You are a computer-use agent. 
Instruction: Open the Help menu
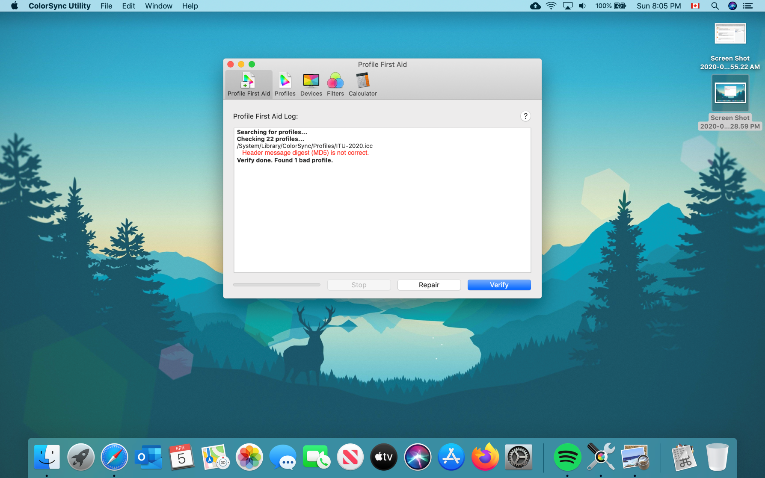pyautogui.click(x=190, y=6)
